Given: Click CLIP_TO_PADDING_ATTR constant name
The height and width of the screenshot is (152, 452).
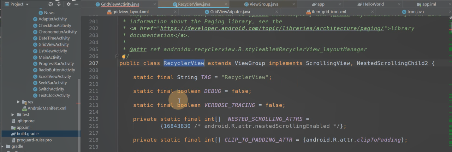Looking at the screenshot, I should 258,140.
